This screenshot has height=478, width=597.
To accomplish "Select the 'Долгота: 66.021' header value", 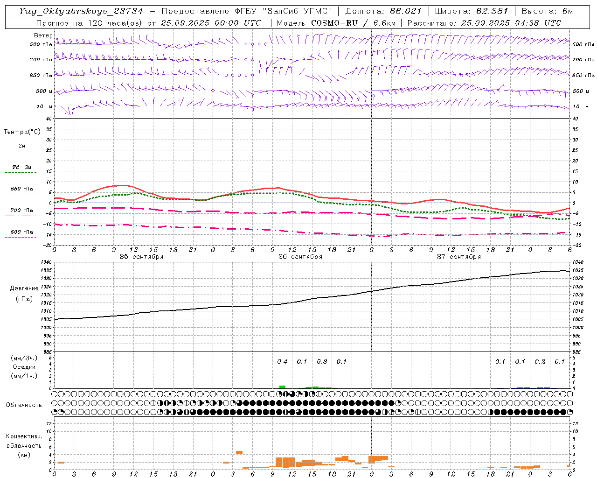I will [x=383, y=11].
